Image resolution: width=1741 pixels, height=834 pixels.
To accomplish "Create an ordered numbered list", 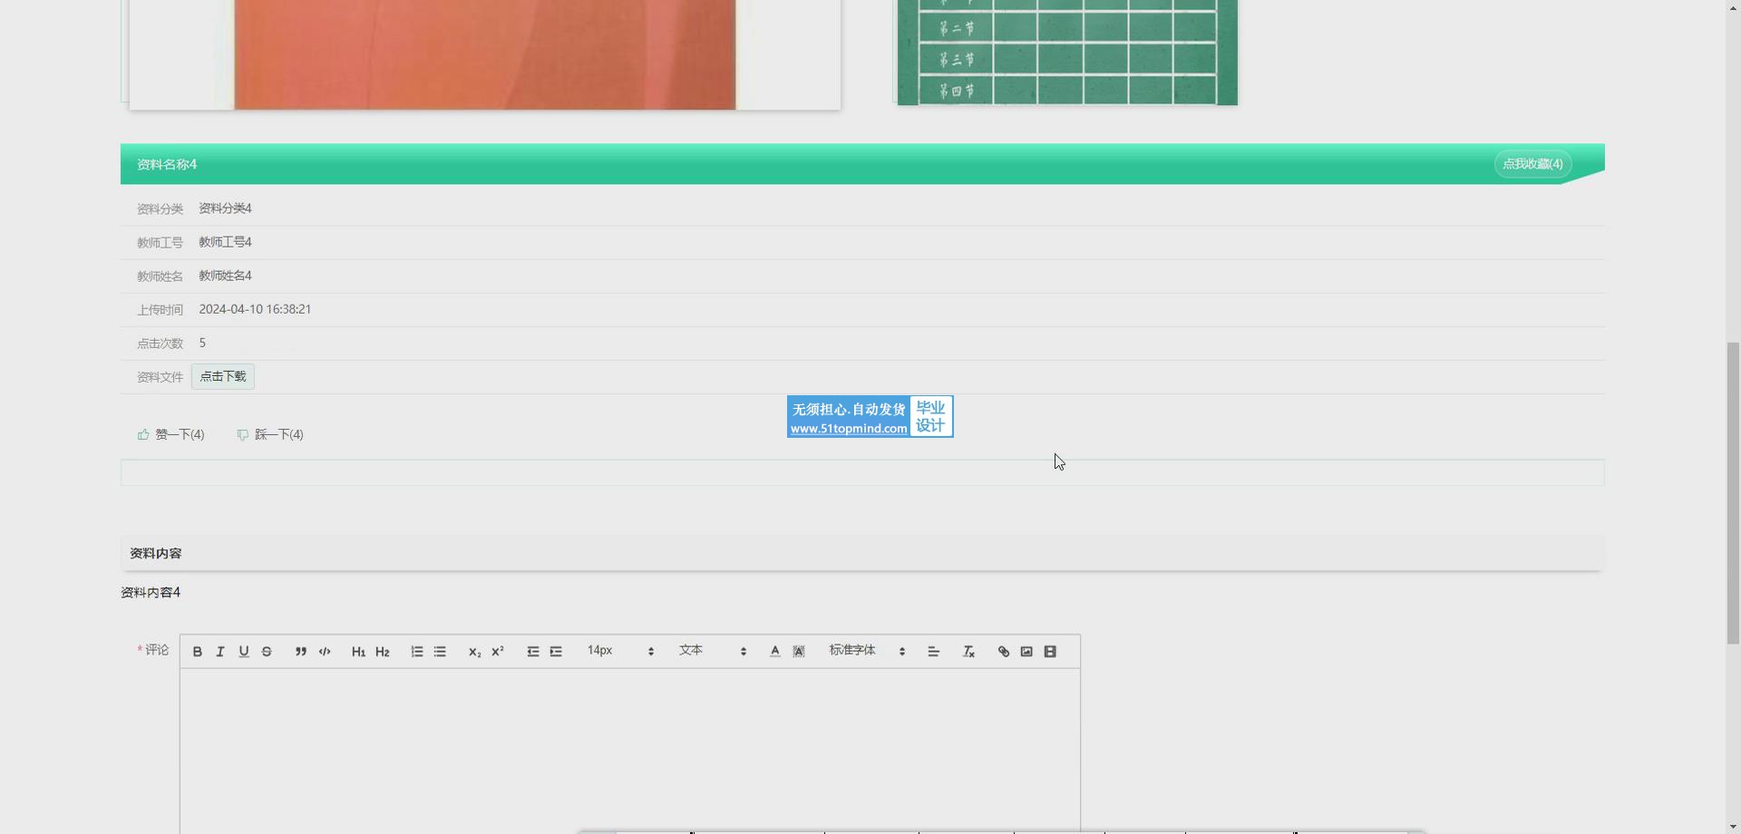I will coord(417,652).
